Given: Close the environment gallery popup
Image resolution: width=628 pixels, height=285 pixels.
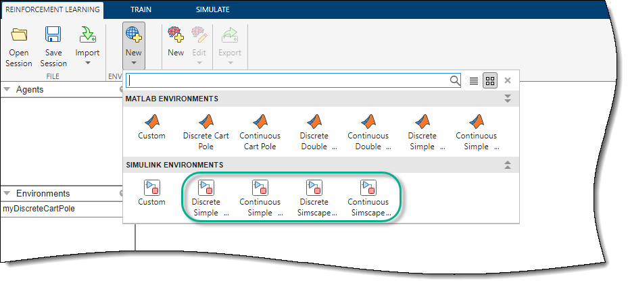Looking at the screenshot, I should point(508,80).
